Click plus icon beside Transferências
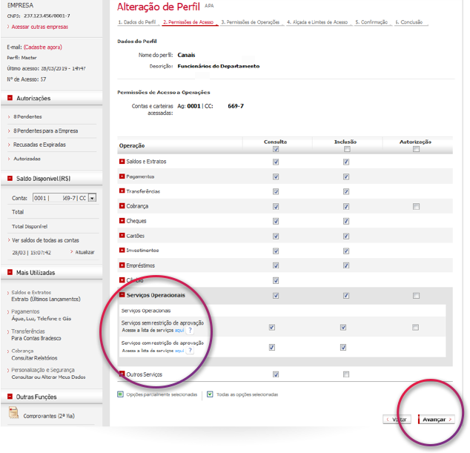Screen dimensions: 470x453 122,191
